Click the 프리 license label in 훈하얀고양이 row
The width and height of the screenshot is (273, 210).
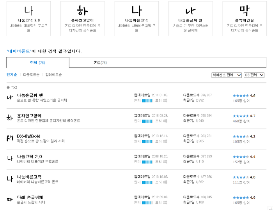pyautogui.click(x=158, y=121)
